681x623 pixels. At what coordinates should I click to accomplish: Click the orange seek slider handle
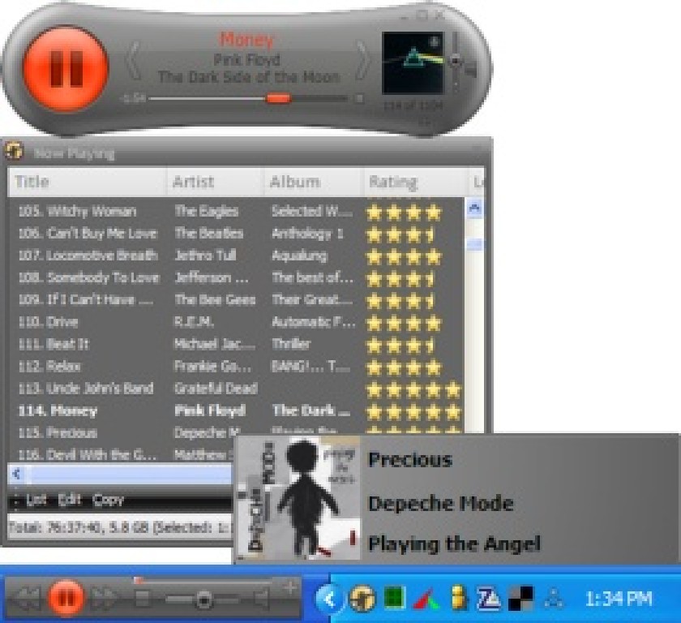point(278,99)
